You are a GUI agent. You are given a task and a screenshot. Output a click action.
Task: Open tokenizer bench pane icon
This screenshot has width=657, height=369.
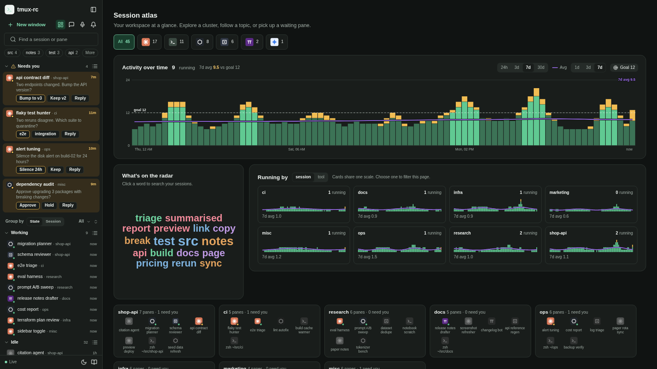(x=363, y=341)
